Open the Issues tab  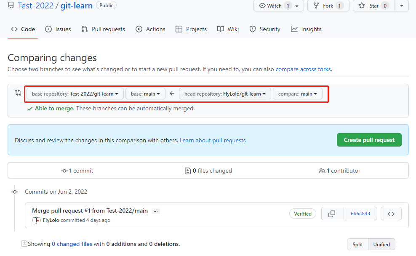tap(58, 29)
